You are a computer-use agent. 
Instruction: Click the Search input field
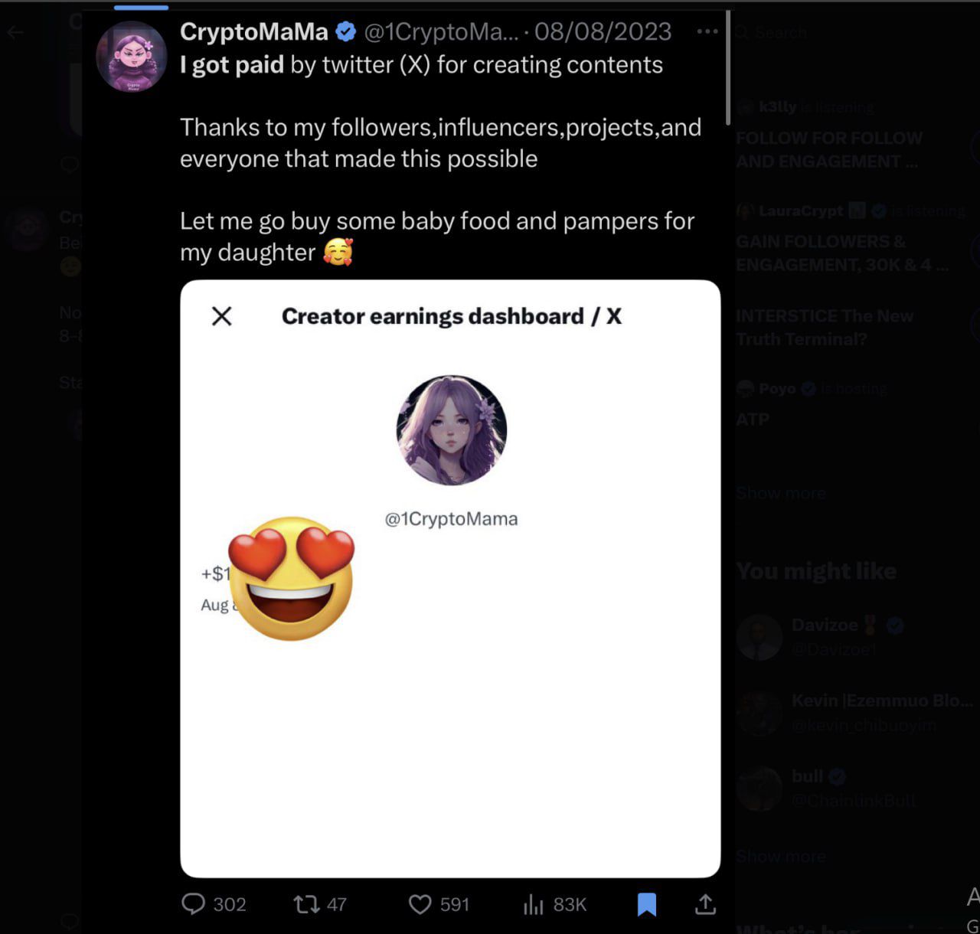click(842, 33)
